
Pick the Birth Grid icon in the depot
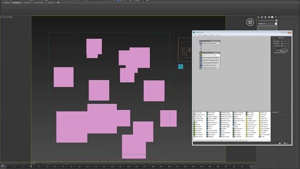[x=194, y=127]
